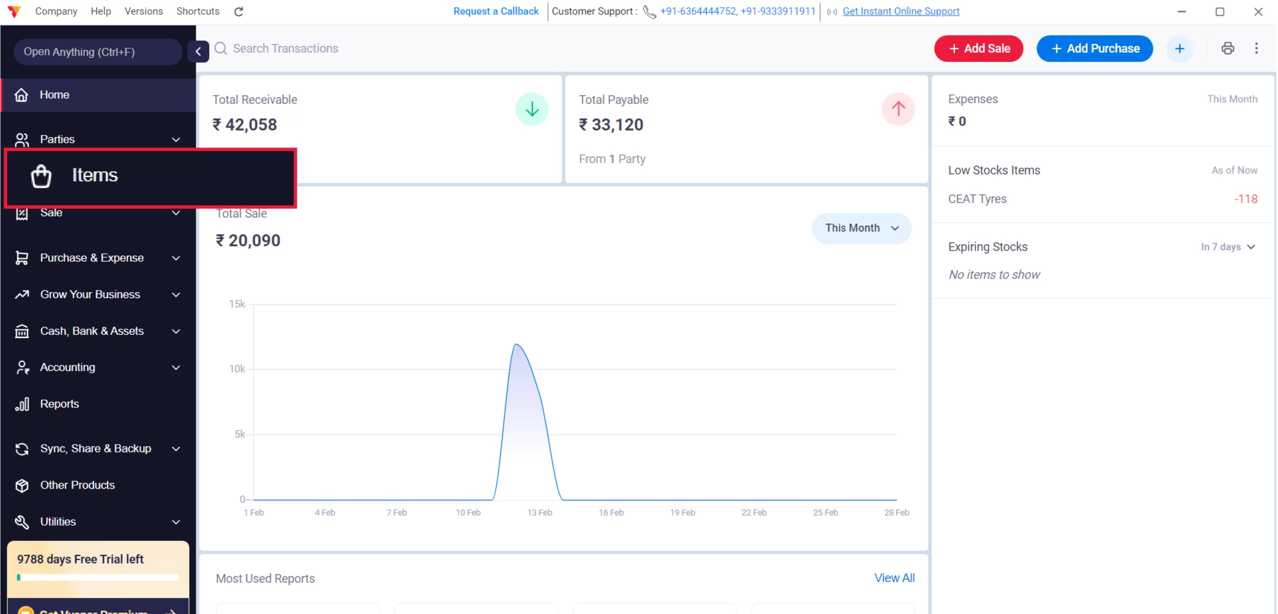Click the Add Sale button

(978, 48)
